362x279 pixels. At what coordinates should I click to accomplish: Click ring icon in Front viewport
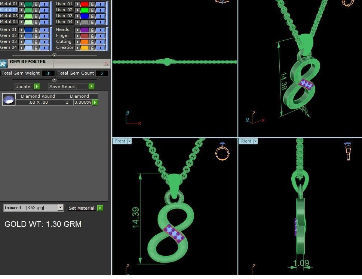coord(222,151)
